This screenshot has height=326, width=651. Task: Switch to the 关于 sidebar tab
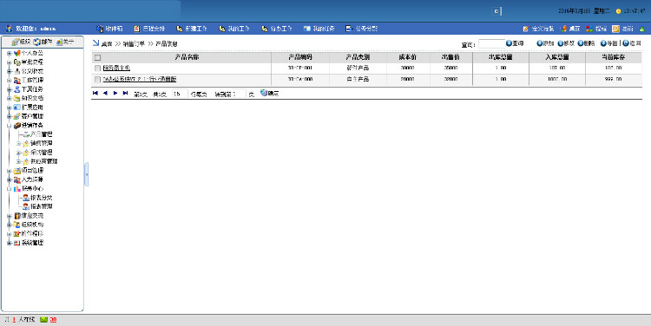pyautogui.click(x=65, y=42)
